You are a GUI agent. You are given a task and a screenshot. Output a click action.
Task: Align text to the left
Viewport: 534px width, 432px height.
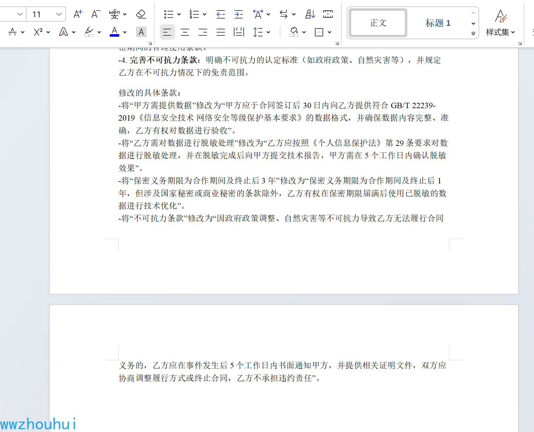[x=167, y=32]
